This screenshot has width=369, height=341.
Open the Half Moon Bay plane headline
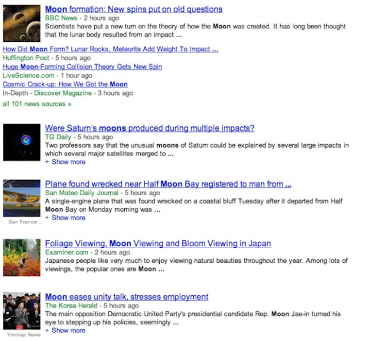point(168,184)
